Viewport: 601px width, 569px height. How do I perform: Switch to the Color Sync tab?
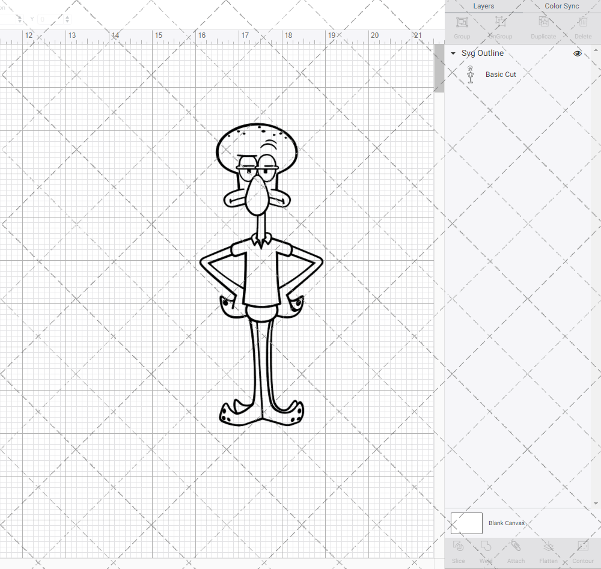(561, 6)
